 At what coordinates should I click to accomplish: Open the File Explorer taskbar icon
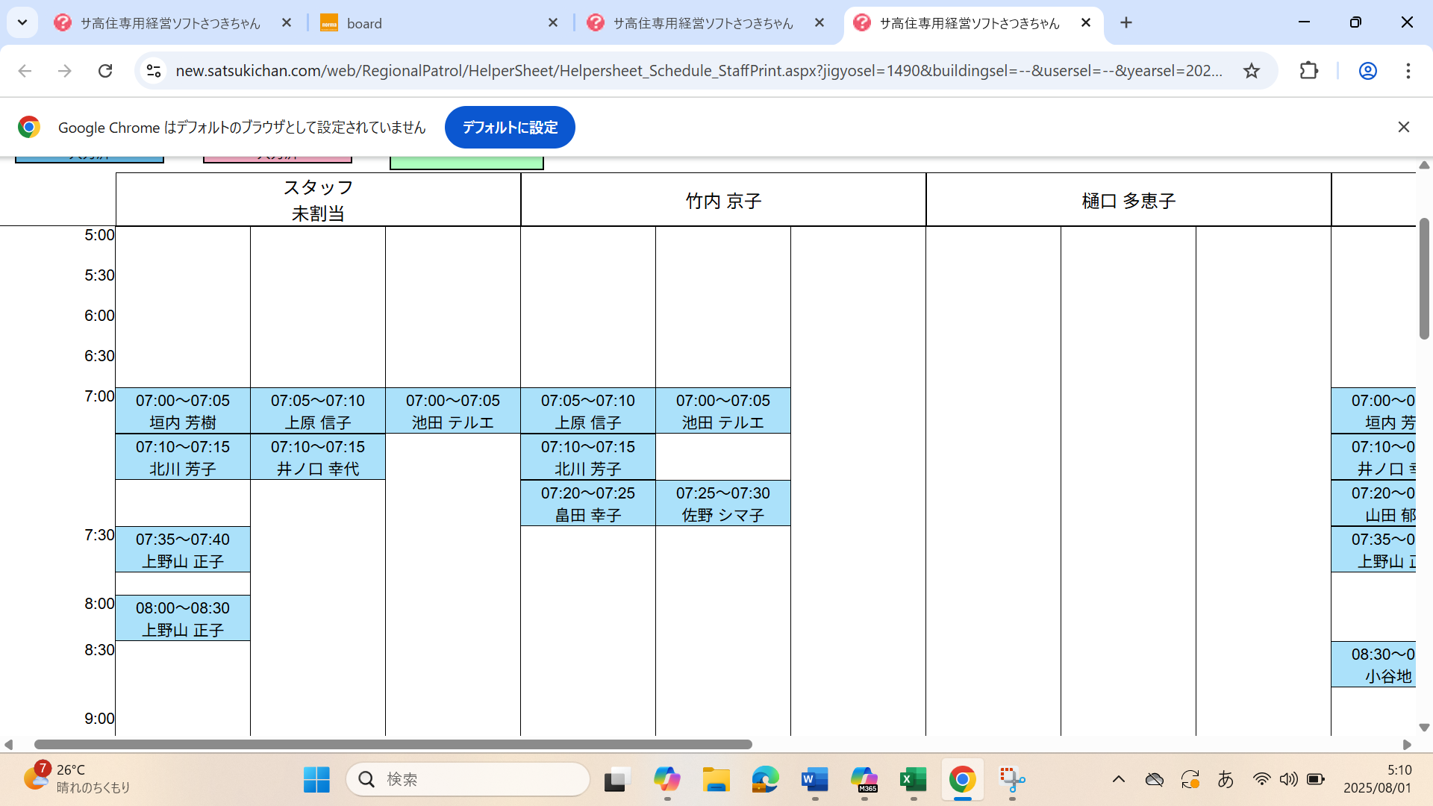[x=716, y=780]
